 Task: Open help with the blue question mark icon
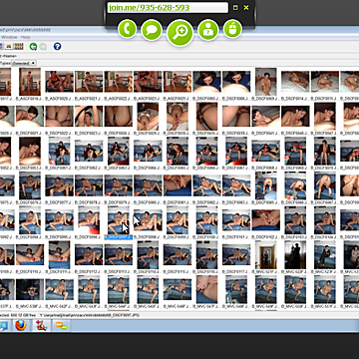pyautogui.click(x=57, y=46)
